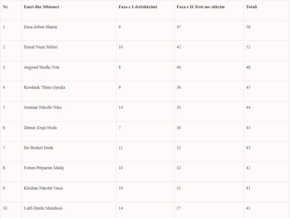Select the "Totali" column header
The width and height of the screenshot is (290, 218).
pyautogui.click(x=251, y=7)
